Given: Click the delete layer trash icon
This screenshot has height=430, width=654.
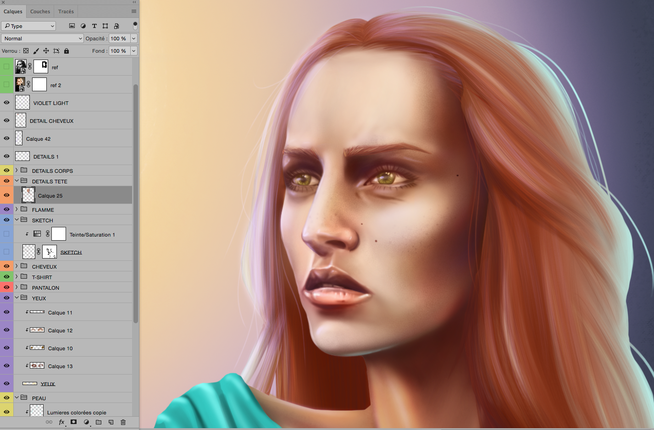Looking at the screenshot, I should pyautogui.click(x=123, y=422).
